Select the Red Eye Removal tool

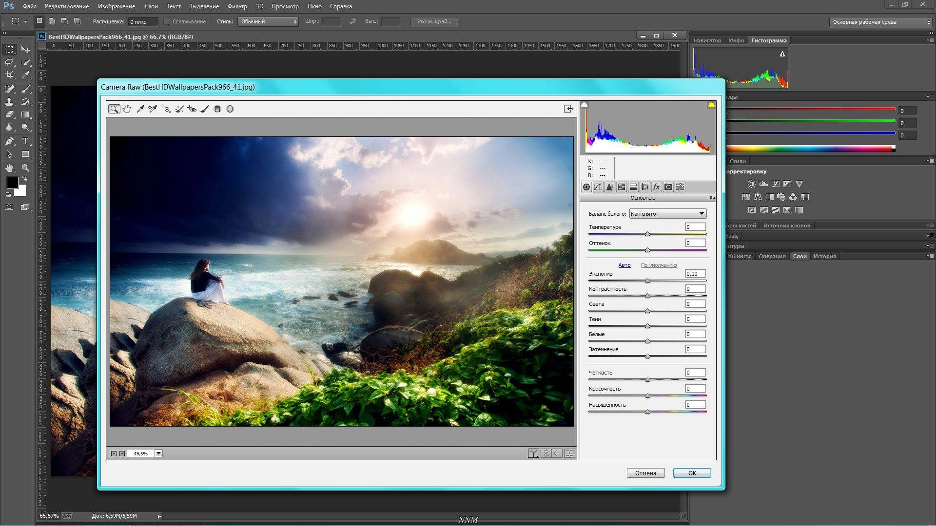[x=192, y=109]
